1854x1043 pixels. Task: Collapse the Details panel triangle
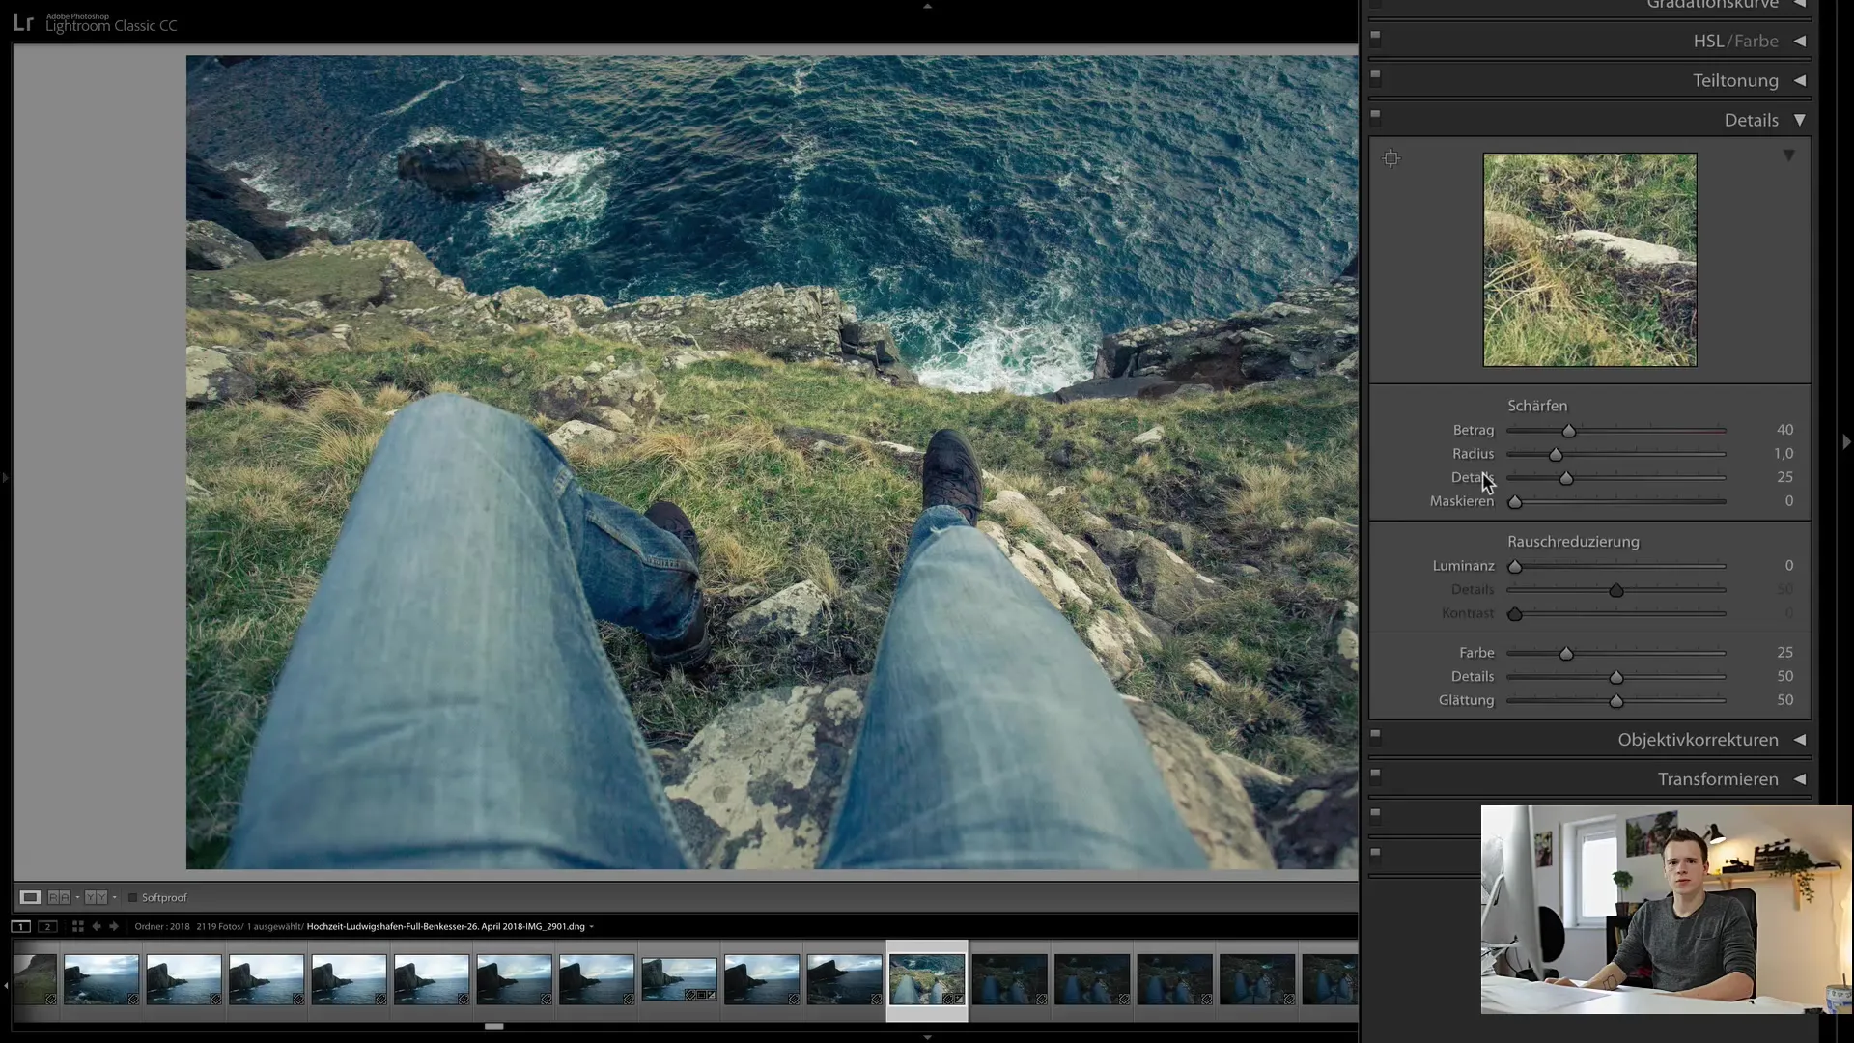pyautogui.click(x=1800, y=120)
